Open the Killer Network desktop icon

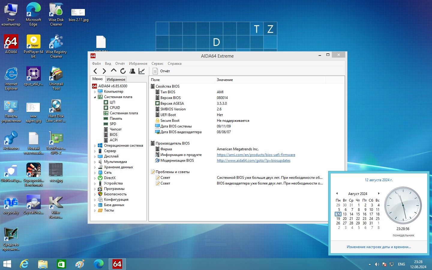coord(56,207)
